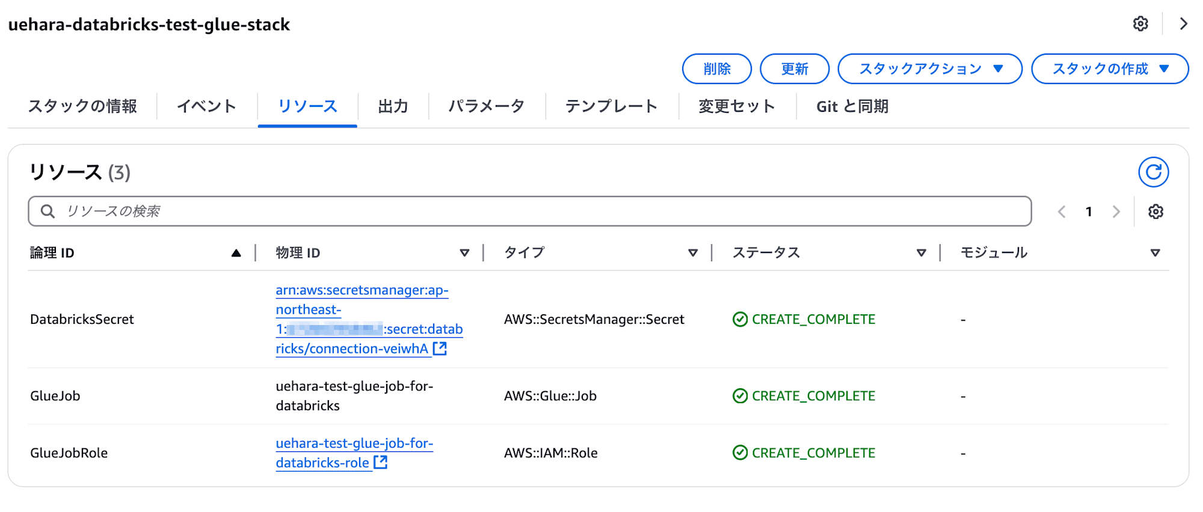The width and height of the screenshot is (1203, 512).
Task: Focus the リソースの検索 search field
Action: point(529,211)
